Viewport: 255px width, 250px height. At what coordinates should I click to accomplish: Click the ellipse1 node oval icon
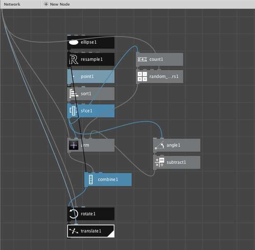click(74, 42)
